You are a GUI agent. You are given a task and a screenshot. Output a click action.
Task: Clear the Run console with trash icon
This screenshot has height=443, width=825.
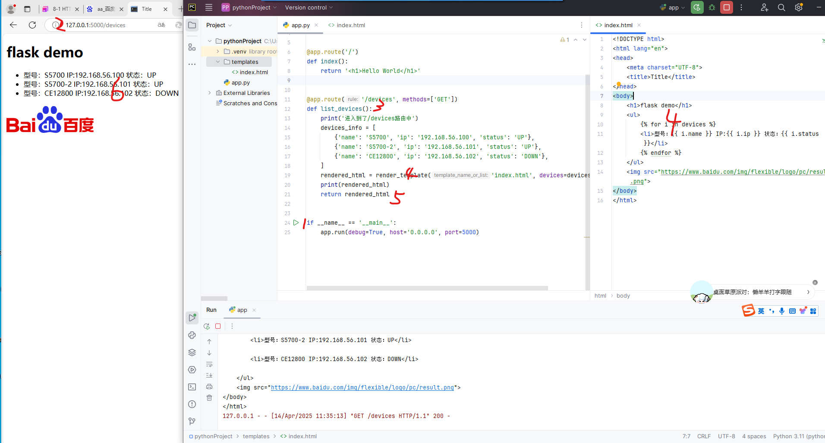click(209, 398)
